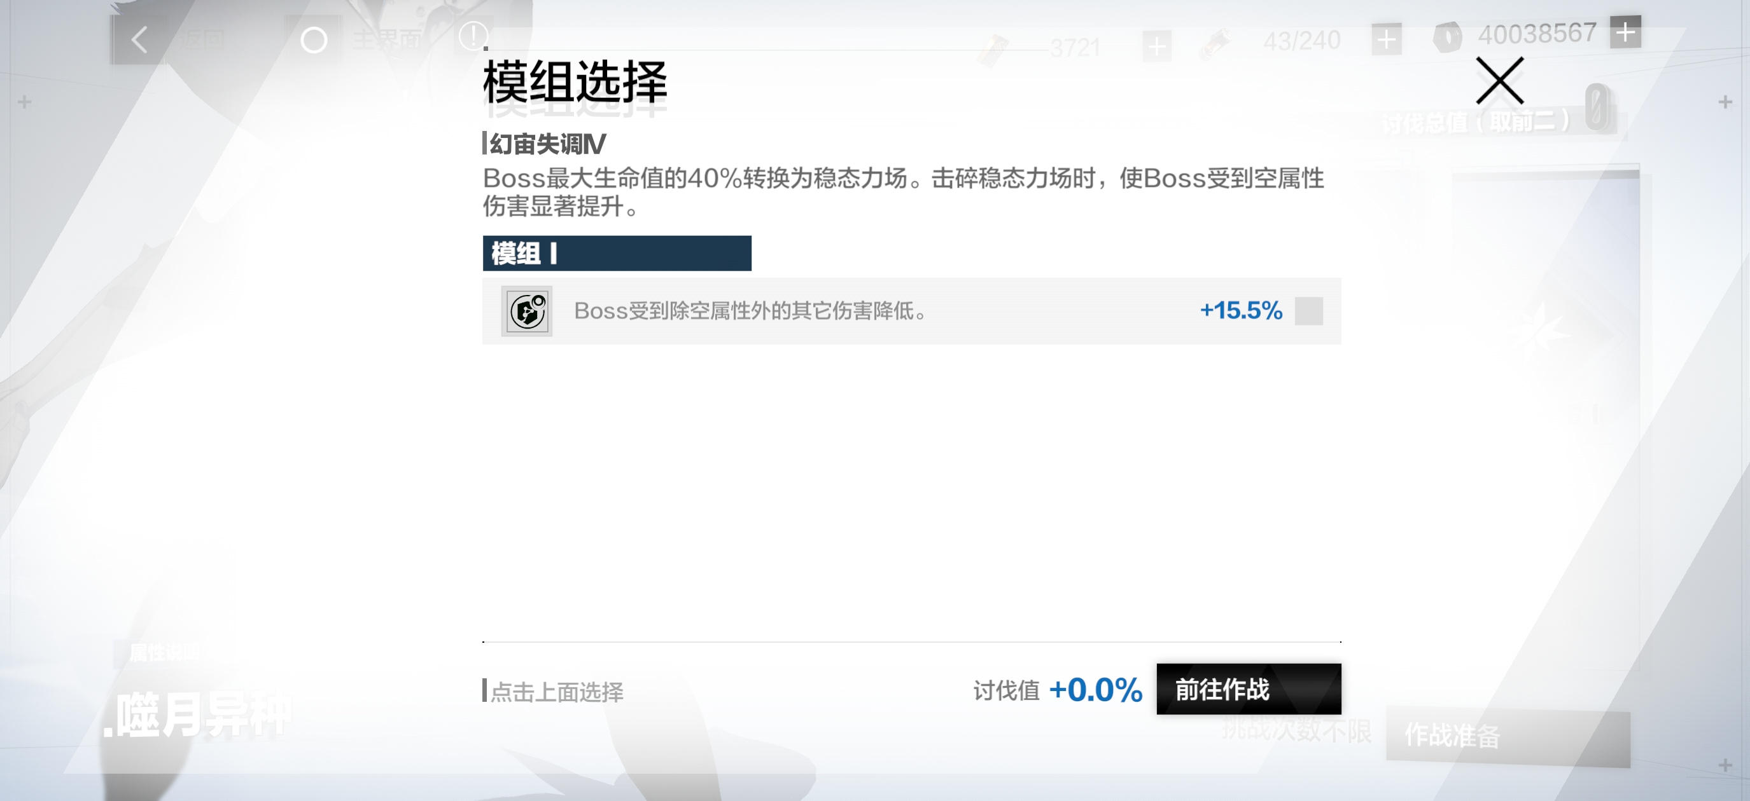Click the coin currency icon
Viewport: 1750px width, 801px height.
tap(1447, 36)
